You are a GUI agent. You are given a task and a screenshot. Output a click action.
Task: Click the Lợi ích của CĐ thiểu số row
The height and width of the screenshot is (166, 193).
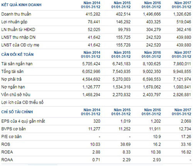point(96,102)
